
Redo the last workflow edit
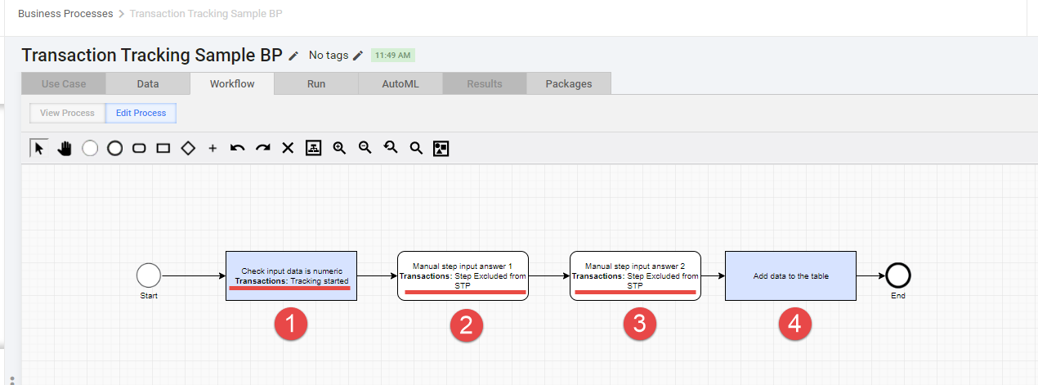click(x=263, y=148)
